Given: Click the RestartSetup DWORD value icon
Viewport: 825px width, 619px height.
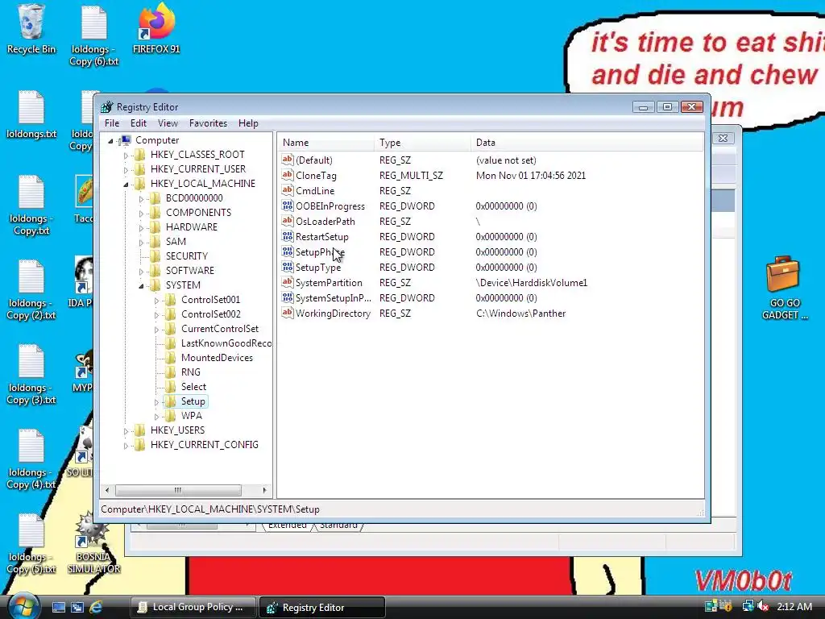Looking at the screenshot, I should click(288, 236).
